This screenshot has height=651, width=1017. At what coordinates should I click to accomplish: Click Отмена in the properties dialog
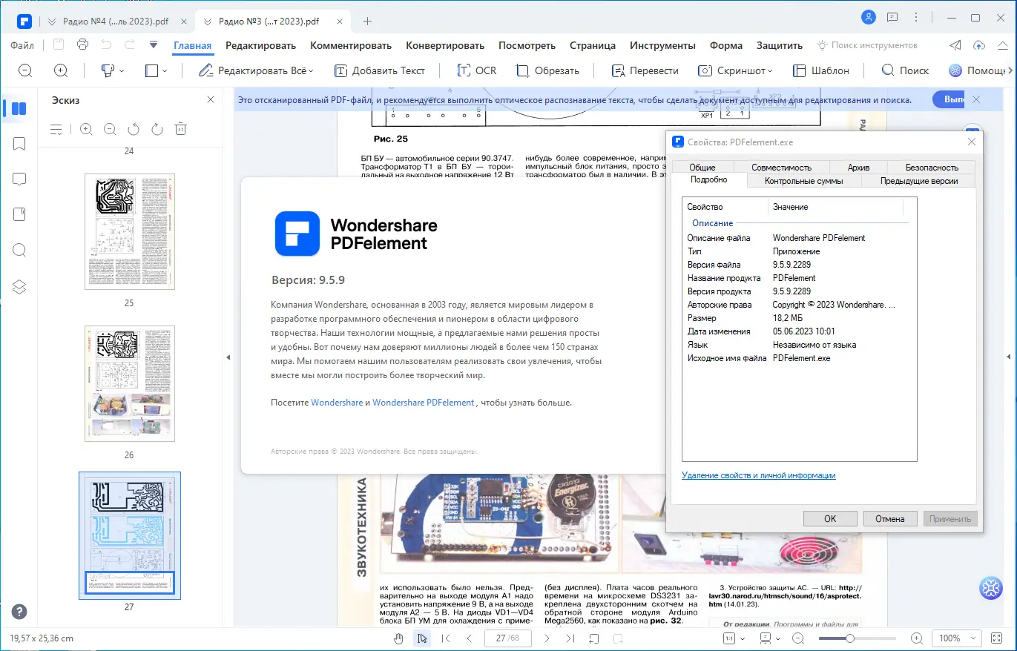coord(889,519)
